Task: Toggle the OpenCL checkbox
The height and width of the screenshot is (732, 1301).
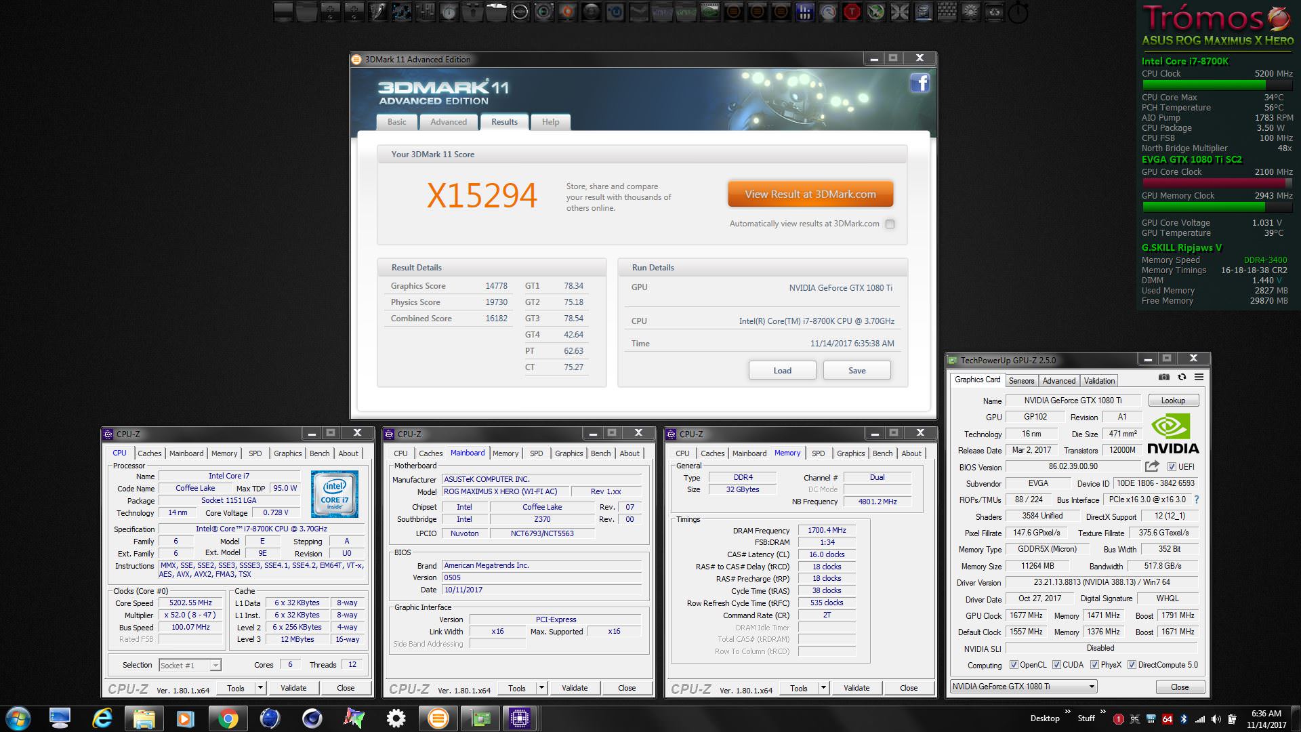Action: click(x=1014, y=665)
